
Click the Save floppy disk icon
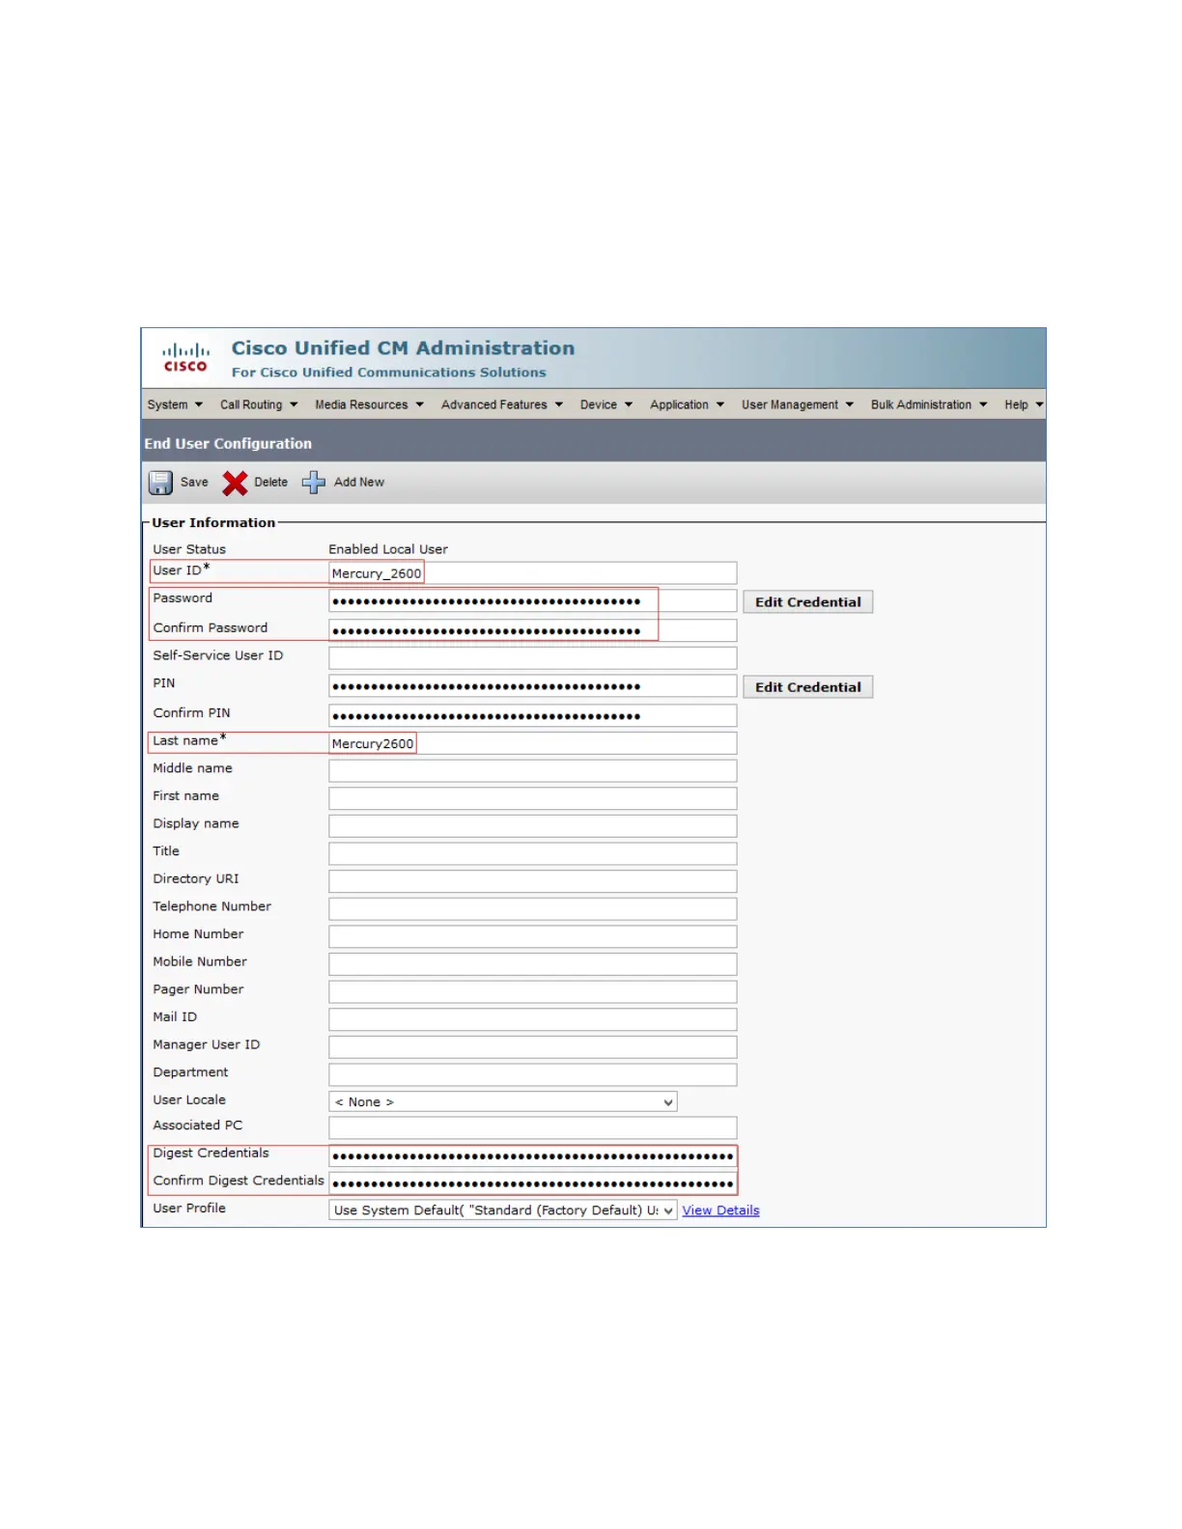160,483
